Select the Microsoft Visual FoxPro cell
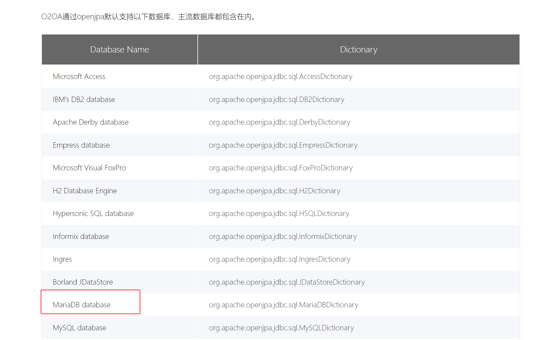The height and width of the screenshot is (340, 549). tap(120, 168)
